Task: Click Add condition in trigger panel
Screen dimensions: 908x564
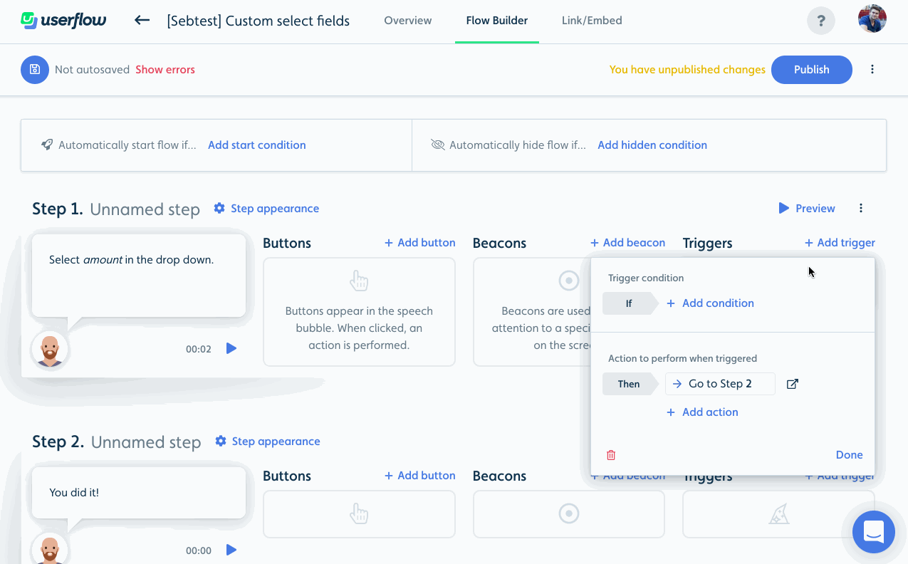Action: click(710, 303)
